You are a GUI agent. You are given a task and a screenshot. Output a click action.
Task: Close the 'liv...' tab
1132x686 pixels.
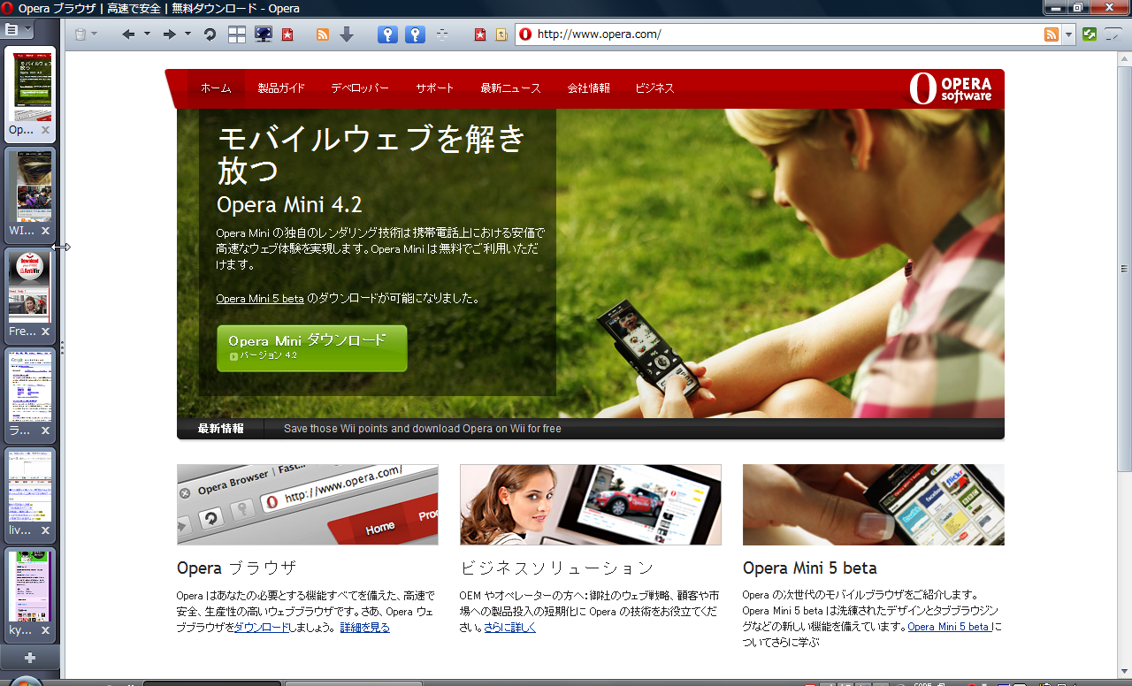45,530
